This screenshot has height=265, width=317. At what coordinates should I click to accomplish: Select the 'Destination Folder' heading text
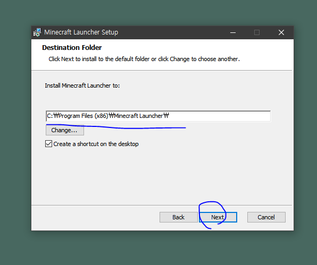(72, 48)
